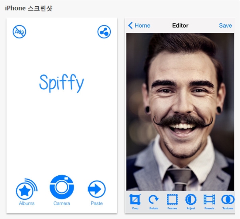Open Albums with the star icon

[x=27, y=189]
